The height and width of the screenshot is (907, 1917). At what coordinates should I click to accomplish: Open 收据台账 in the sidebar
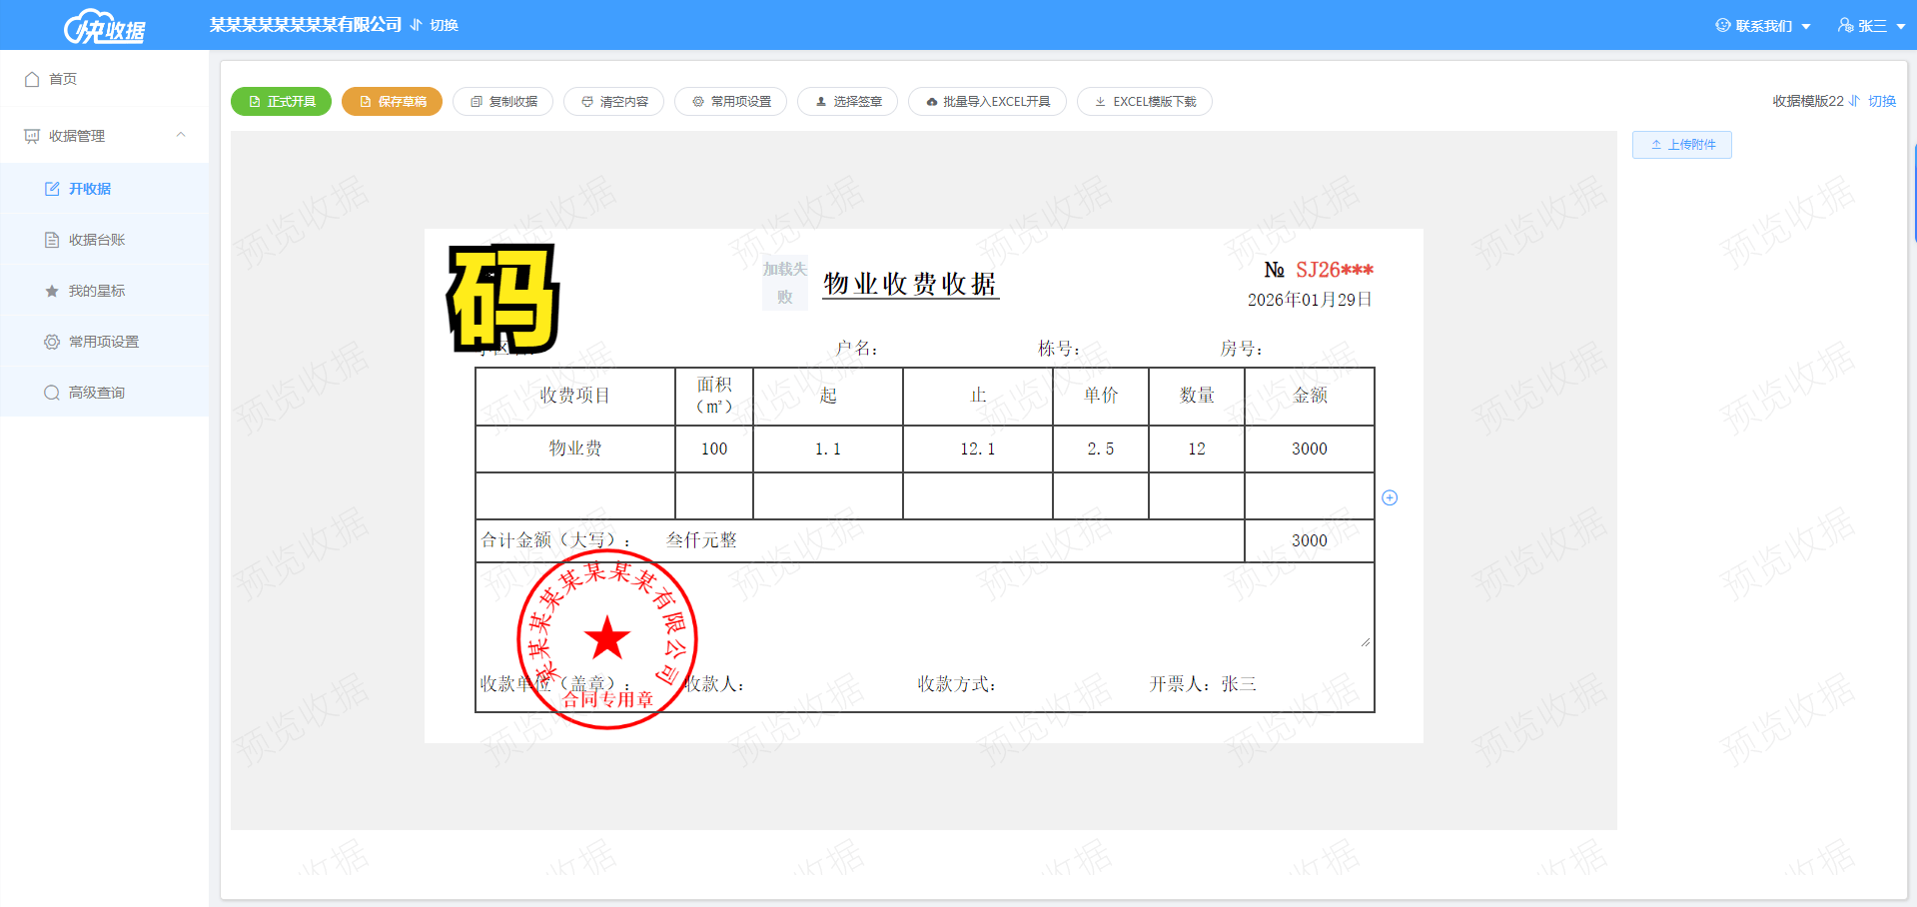tap(96, 240)
